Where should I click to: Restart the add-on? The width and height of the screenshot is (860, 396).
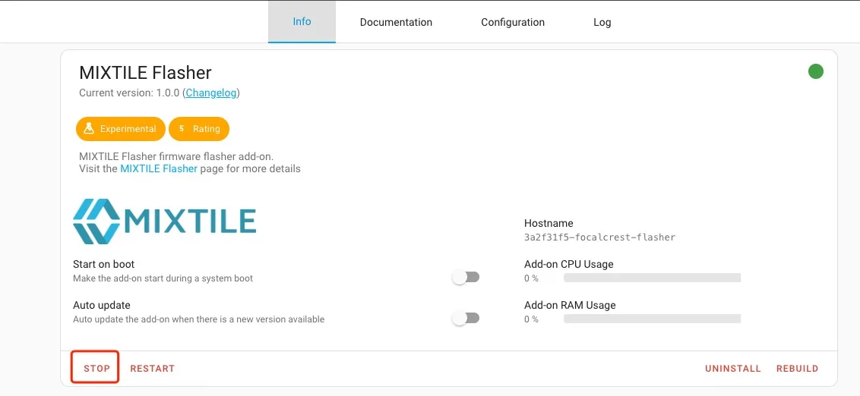[x=153, y=369]
